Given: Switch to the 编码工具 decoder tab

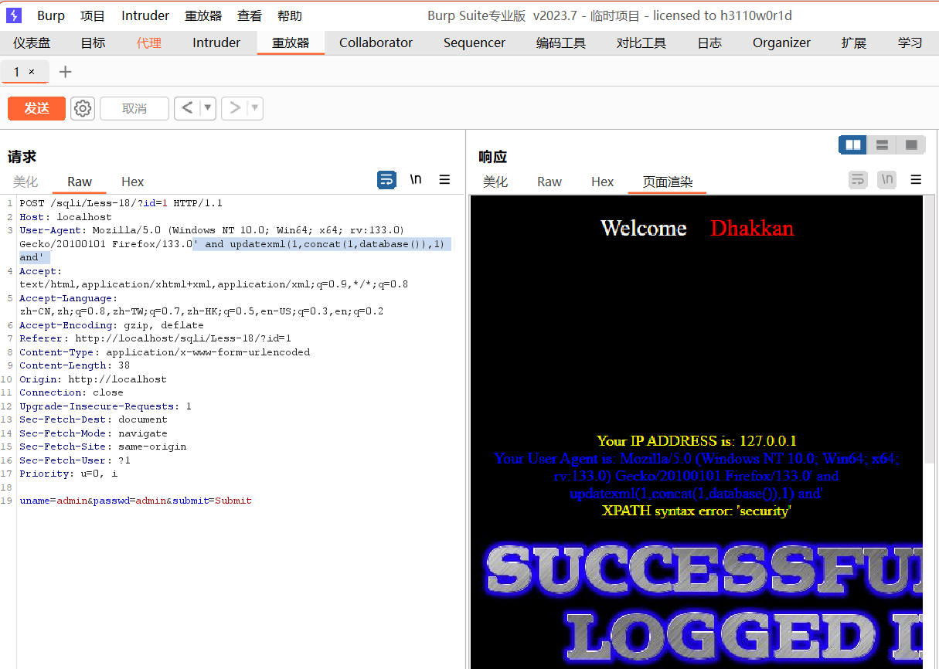Looking at the screenshot, I should [x=561, y=43].
